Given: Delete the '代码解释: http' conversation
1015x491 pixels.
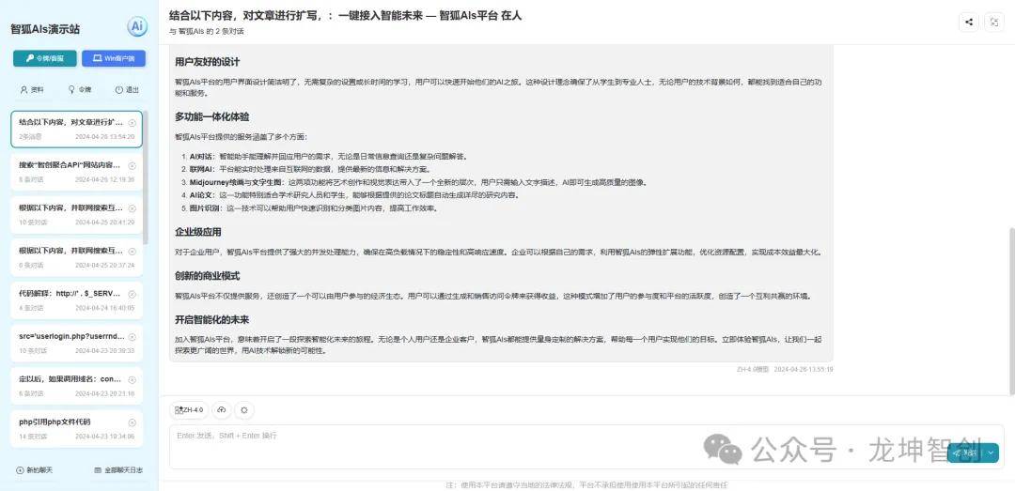Looking at the screenshot, I should (x=133, y=294).
